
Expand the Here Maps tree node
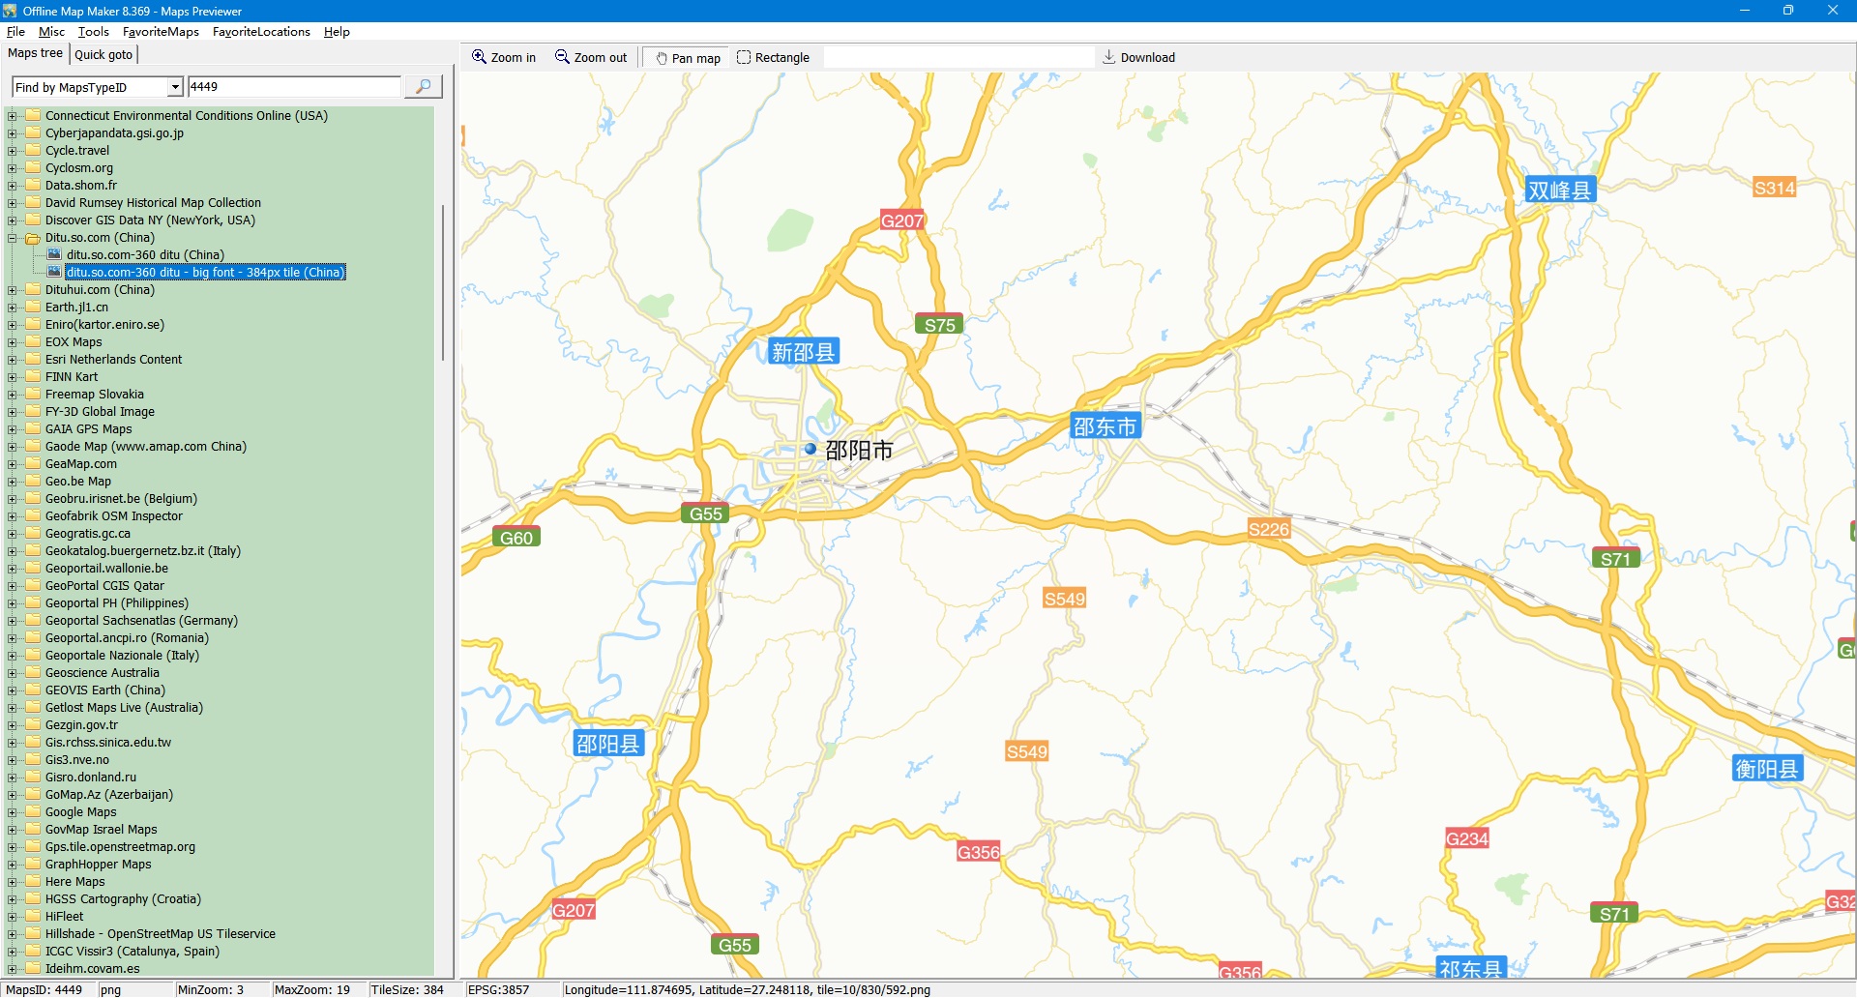pyautogui.click(x=13, y=882)
